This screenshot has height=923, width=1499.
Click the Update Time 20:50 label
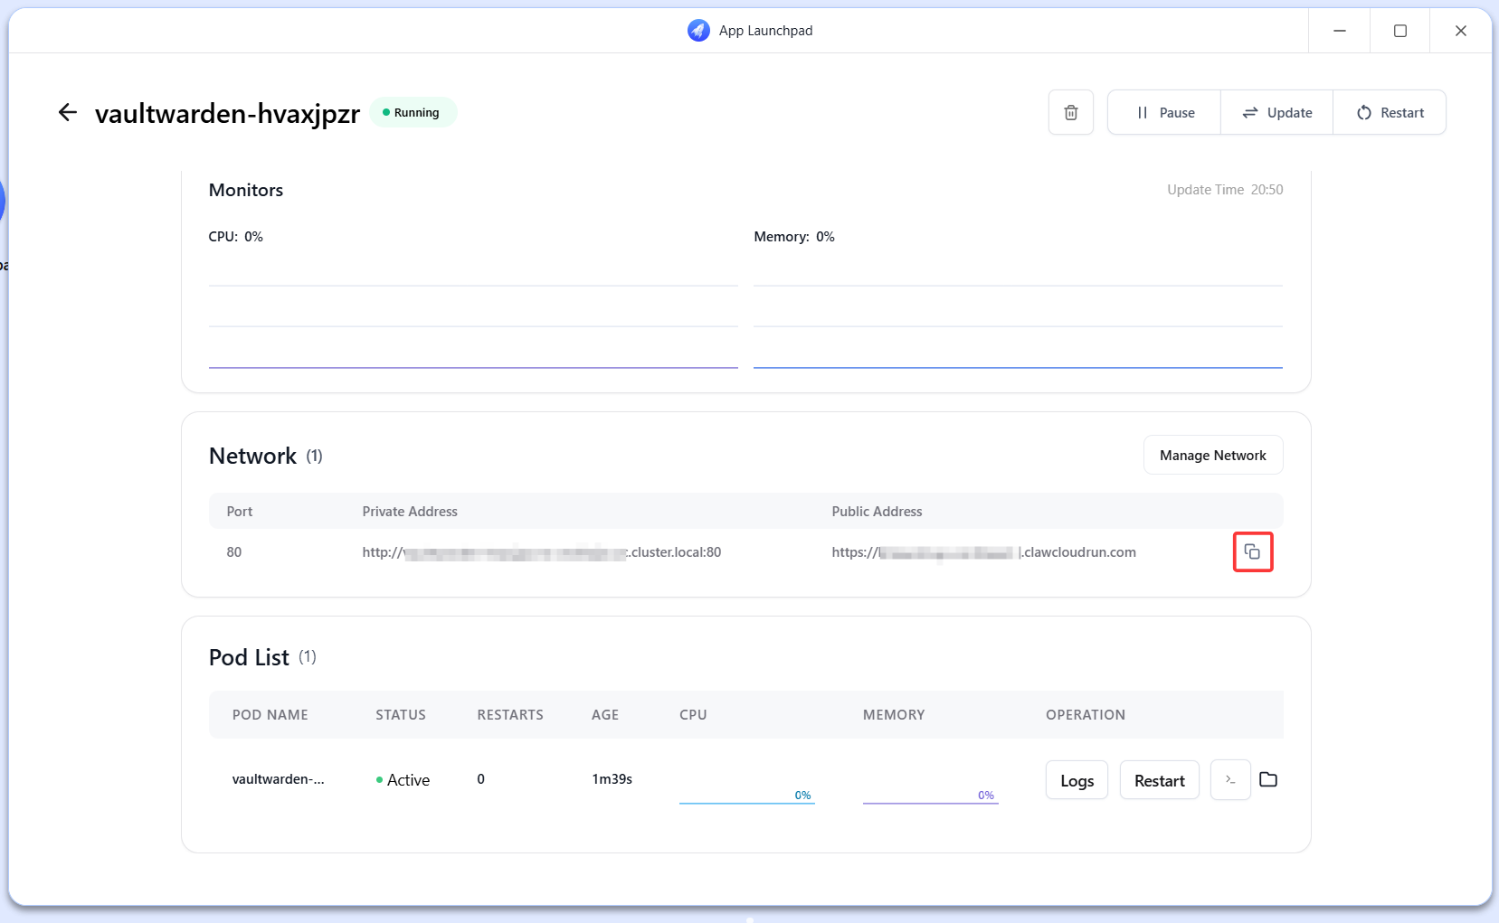pyautogui.click(x=1225, y=190)
